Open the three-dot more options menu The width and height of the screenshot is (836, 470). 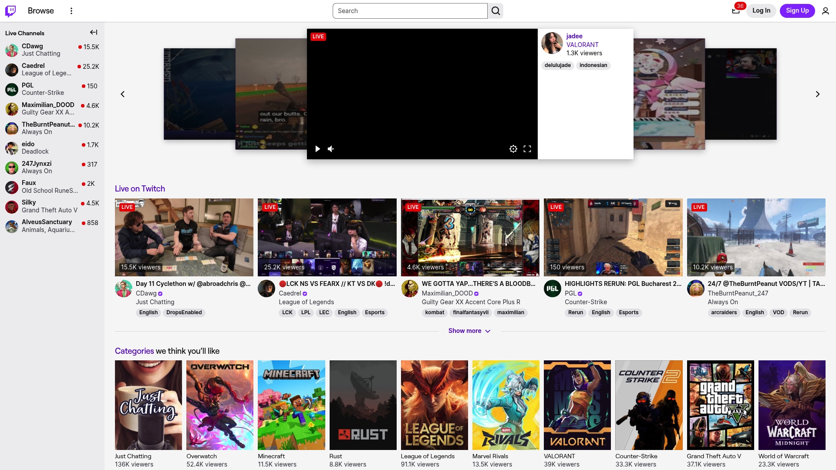click(x=71, y=11)
